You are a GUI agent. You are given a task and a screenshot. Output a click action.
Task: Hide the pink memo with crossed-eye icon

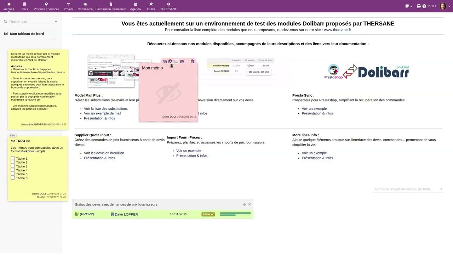coord(165,61)
